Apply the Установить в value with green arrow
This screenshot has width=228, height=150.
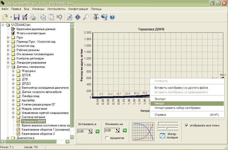click(97, 131)
